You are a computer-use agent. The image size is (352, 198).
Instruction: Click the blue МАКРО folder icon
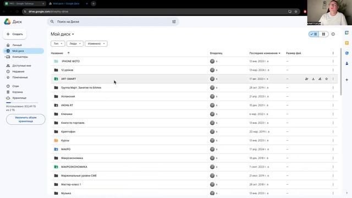tap(56, 149)
